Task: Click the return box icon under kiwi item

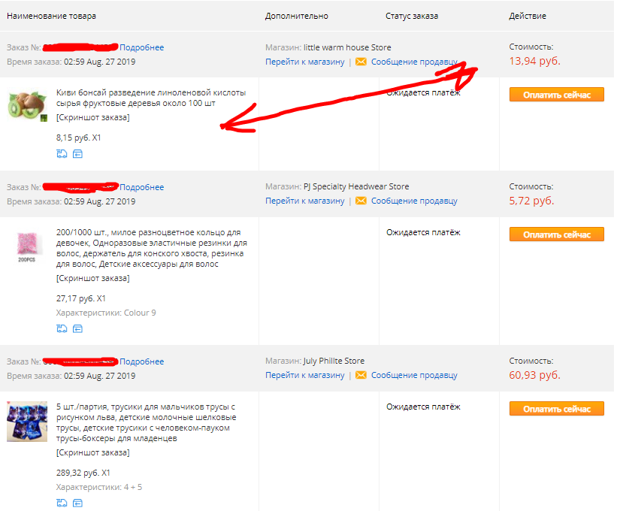Action: click(77, 154)
